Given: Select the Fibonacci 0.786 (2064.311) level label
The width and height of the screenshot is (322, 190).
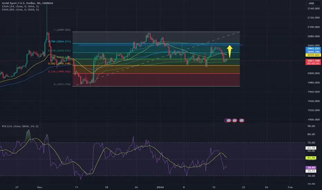Looking at the screenshot, I should [x=59, y=41].
